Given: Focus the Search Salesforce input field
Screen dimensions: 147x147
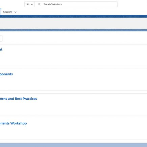Looking at the screenshot, I should 76,4.
